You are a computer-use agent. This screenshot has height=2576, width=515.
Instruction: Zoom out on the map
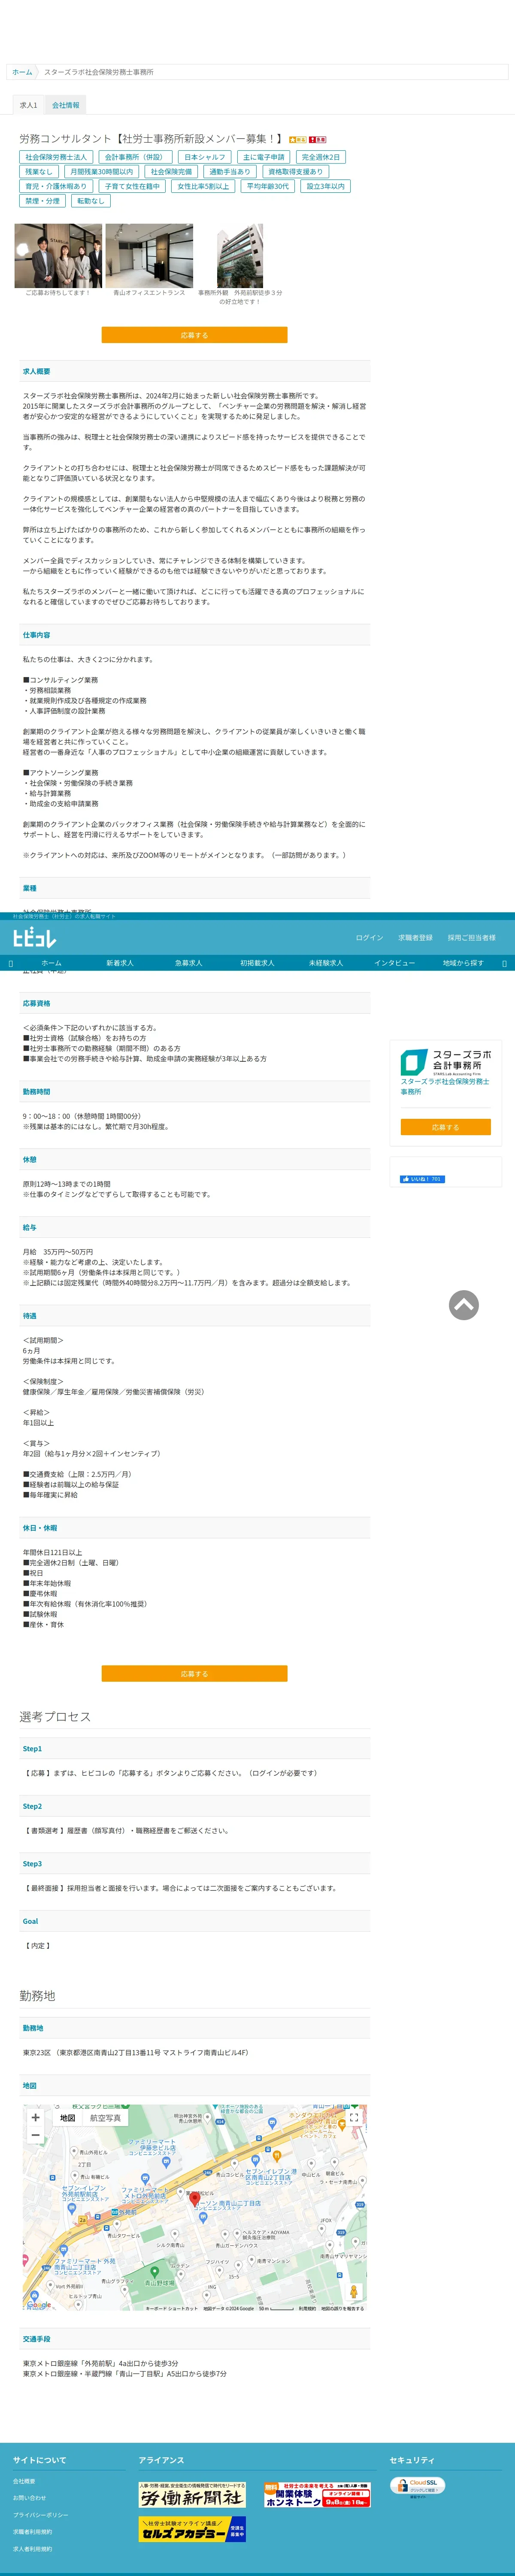pos(36,2135)
